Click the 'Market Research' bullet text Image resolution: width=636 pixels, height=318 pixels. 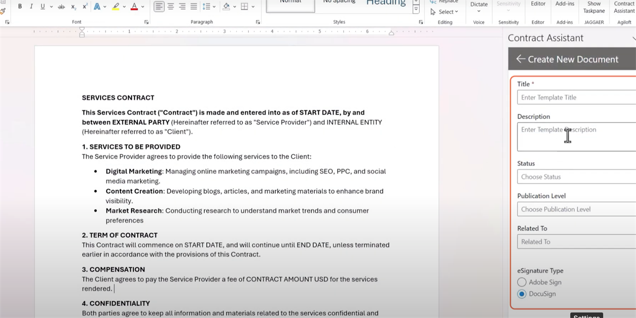coord(134,210)
